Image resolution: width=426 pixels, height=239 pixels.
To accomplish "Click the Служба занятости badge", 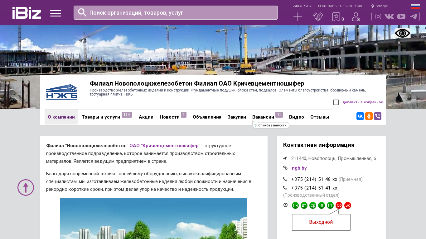I will (271, 125).
